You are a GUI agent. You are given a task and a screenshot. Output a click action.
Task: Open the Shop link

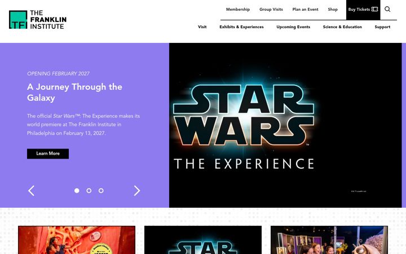point(333,10)
